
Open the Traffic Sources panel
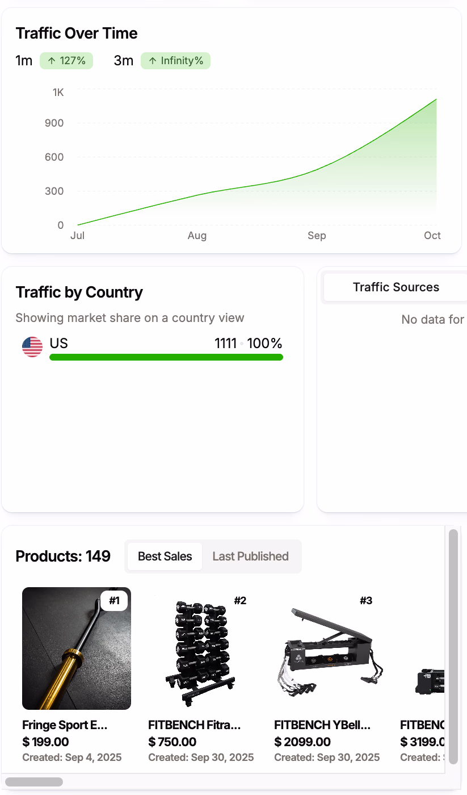click(x=396, y=287)
